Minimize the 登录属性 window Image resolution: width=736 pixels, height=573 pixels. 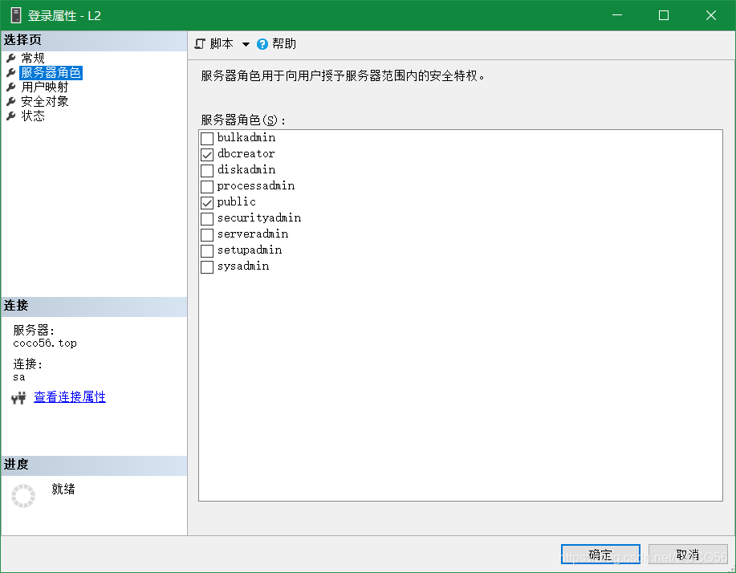pos(617,15)
